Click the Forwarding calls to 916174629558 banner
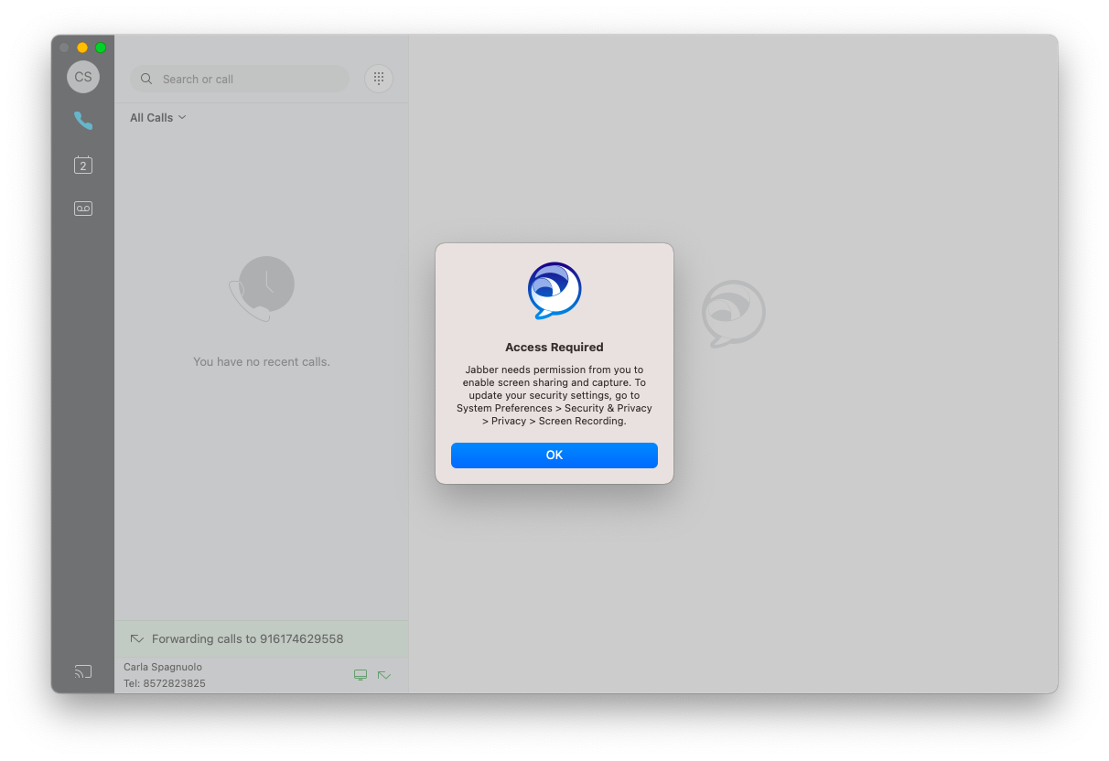The width and height of the screenshot is (1109, 761). click(x=247, y=638)
